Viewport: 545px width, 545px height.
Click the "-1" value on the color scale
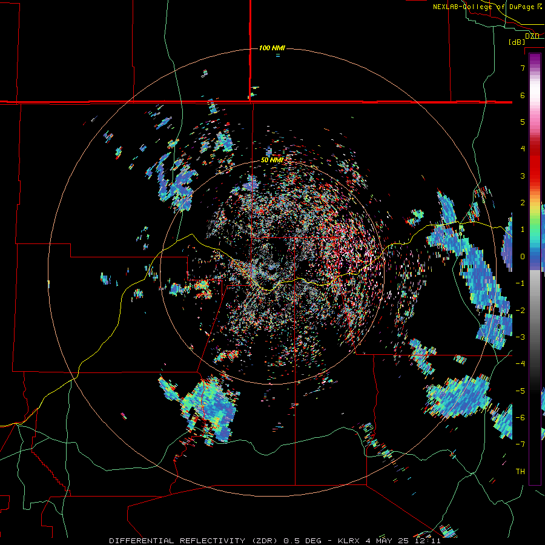(520, 283)
